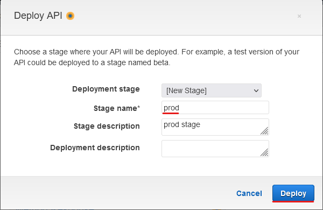
Task: Click the orange dot icon beside Deploy API
Action: tap(70, 16)
